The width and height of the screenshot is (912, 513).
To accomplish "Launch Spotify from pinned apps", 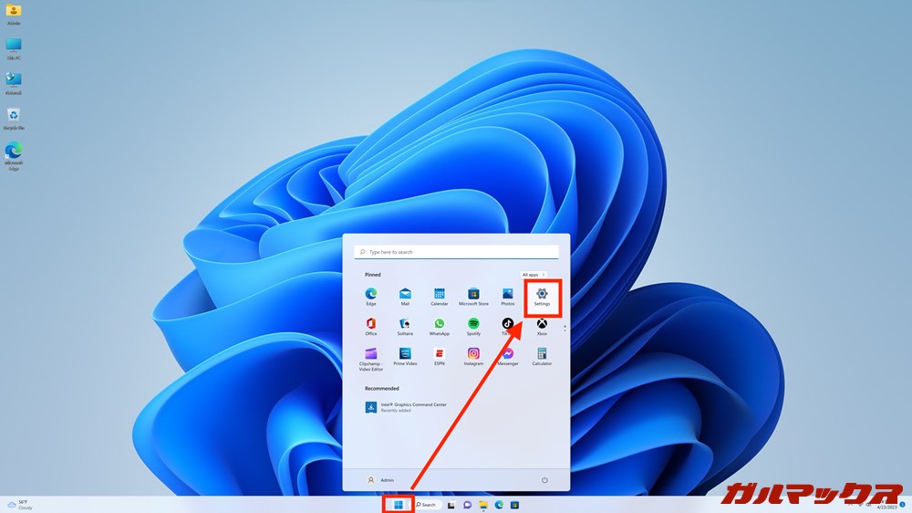I will tap(473, 327).
